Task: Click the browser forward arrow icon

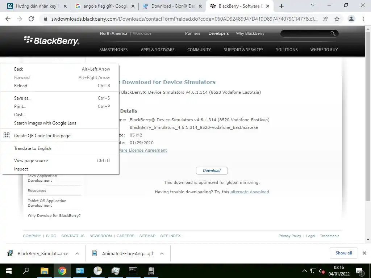Action: pos(20,19)
